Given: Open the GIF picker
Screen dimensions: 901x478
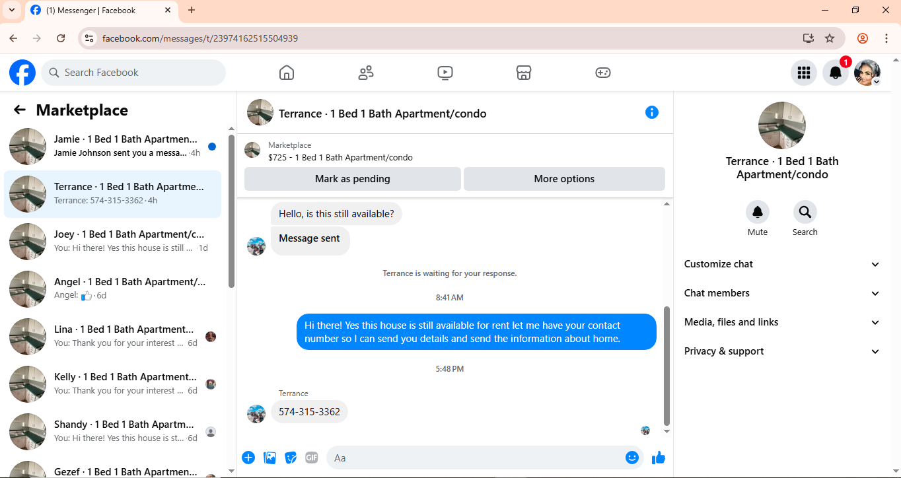Looking at the screenshot, I should (312, 458).
